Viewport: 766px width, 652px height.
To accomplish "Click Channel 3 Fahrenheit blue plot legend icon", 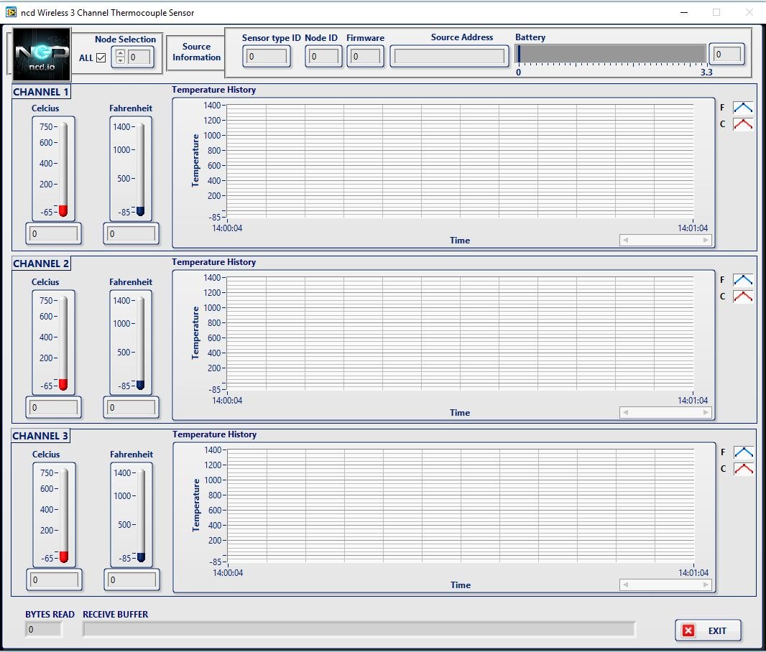I will [x=743, y=452].
